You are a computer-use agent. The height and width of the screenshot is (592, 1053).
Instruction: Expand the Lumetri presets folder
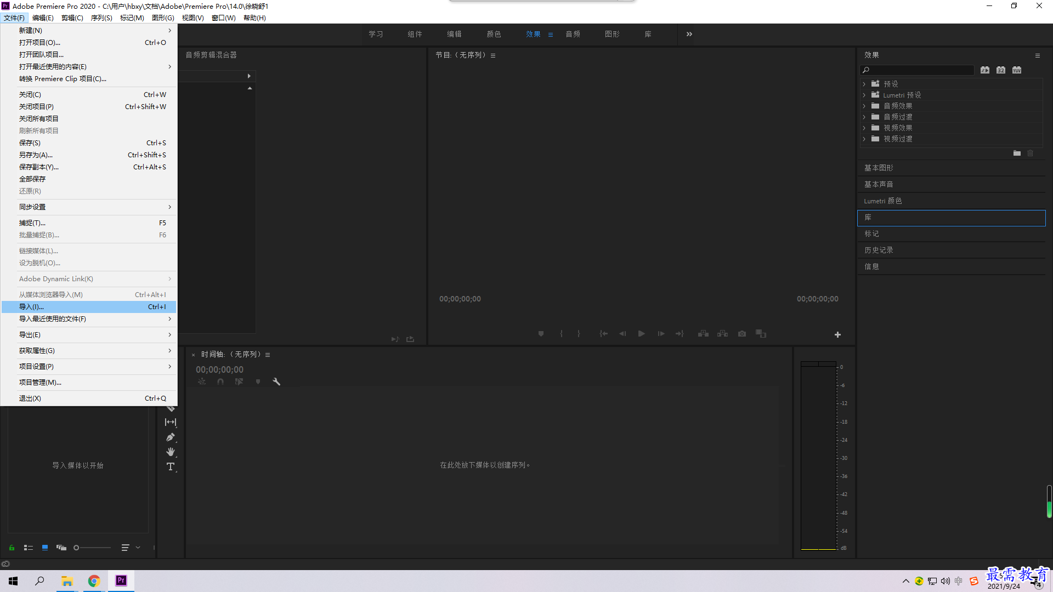coord(864,95)
